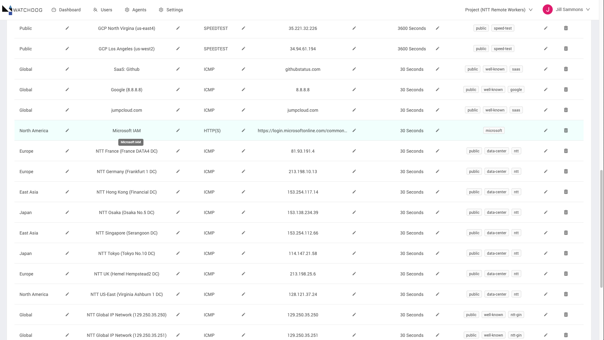Delete the NTT UK row
Screen dimensions: 604x340
click(566, 274)
